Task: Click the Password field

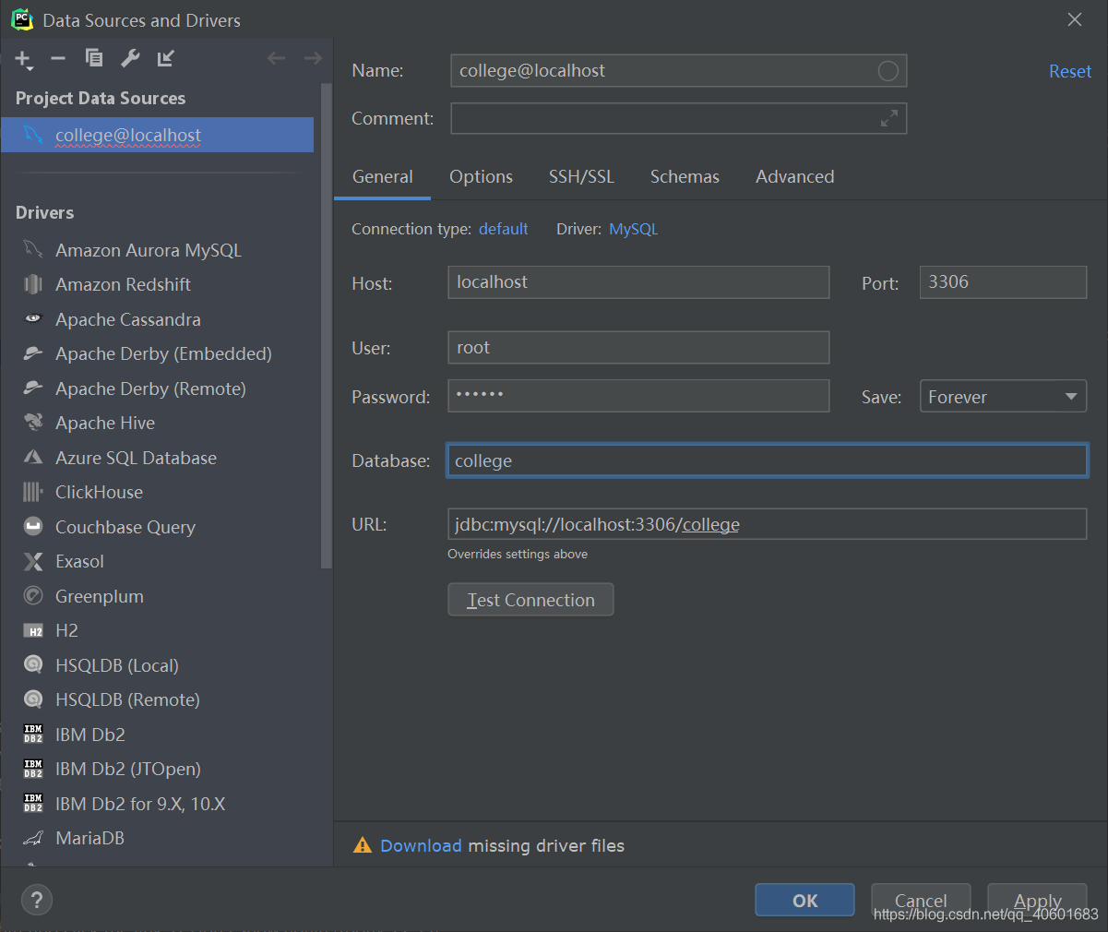Action: 638,396
